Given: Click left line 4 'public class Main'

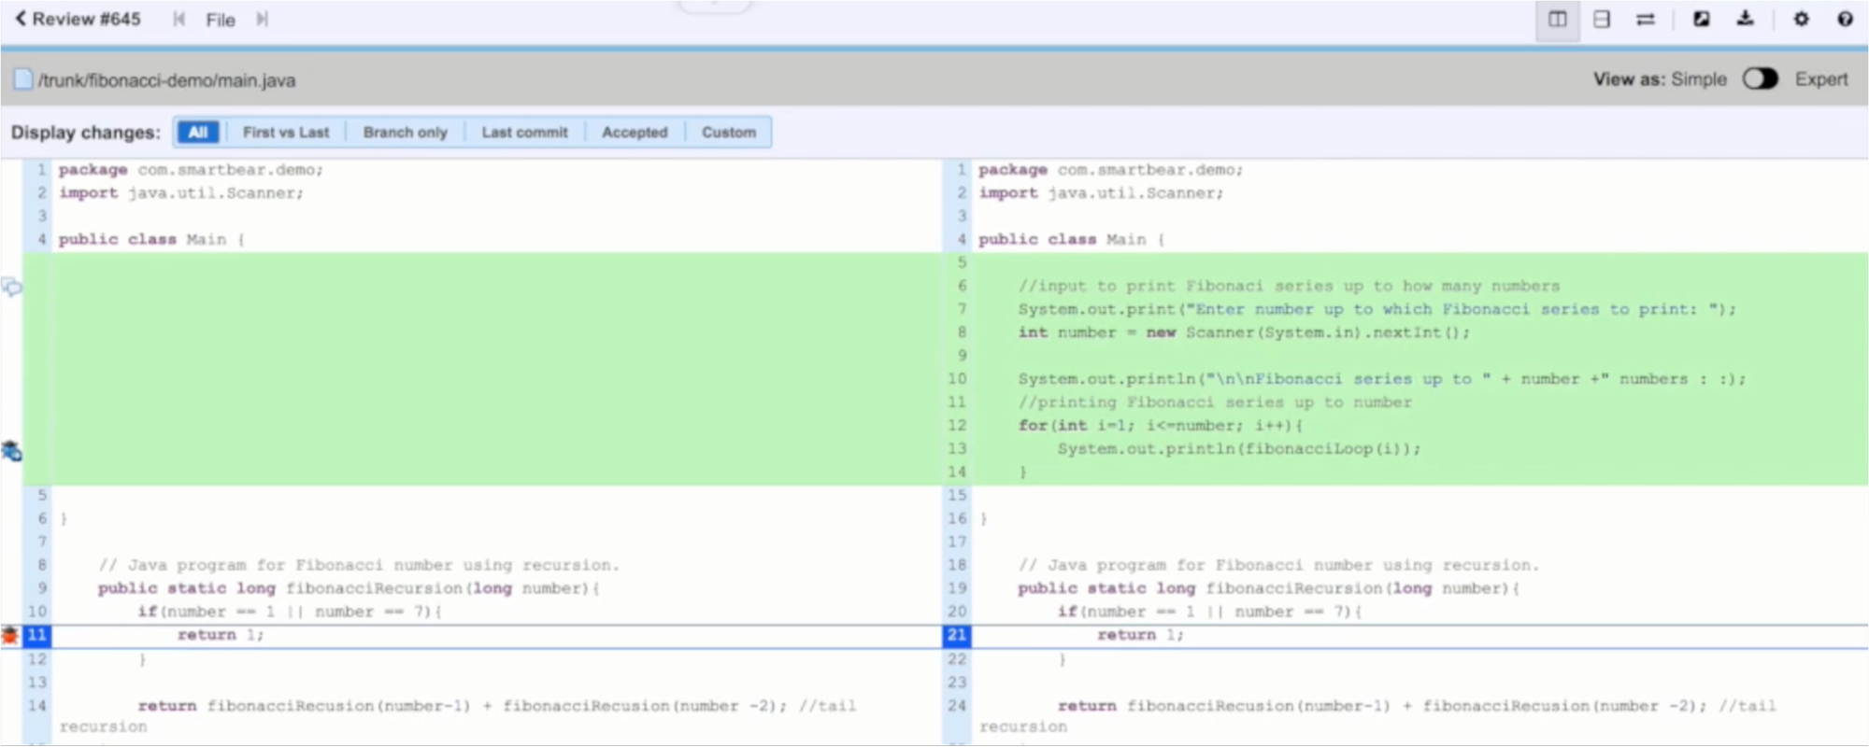Looking at the screenshot, I should [x=151, y=240].
